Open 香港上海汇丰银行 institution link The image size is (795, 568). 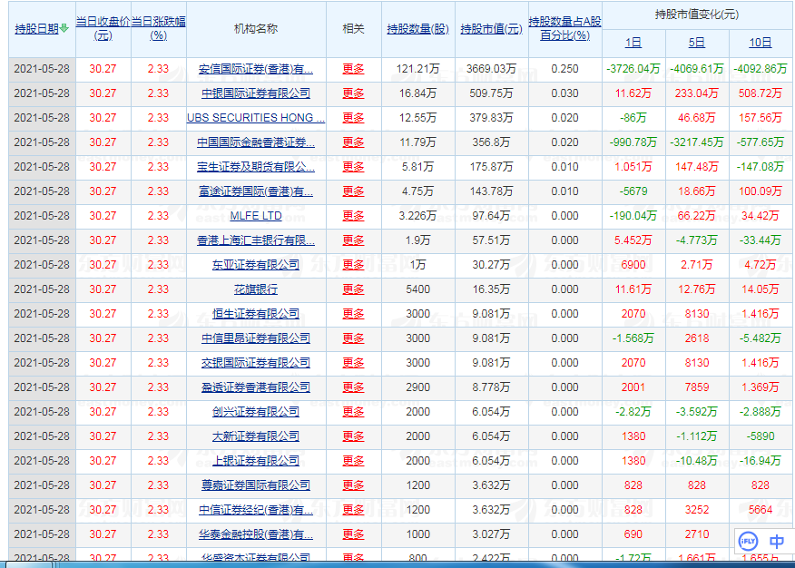[x=256, y=240]
